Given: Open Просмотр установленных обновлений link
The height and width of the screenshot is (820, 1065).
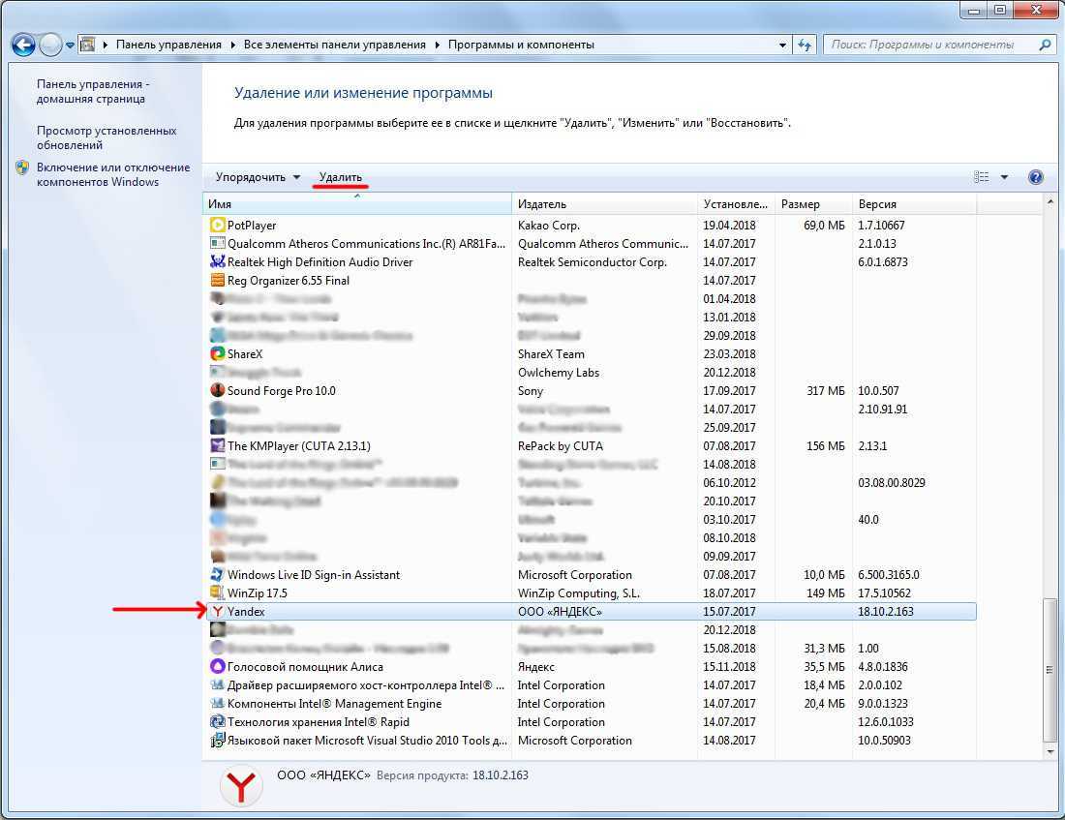Looking at the screenshot, I should 106,137.
